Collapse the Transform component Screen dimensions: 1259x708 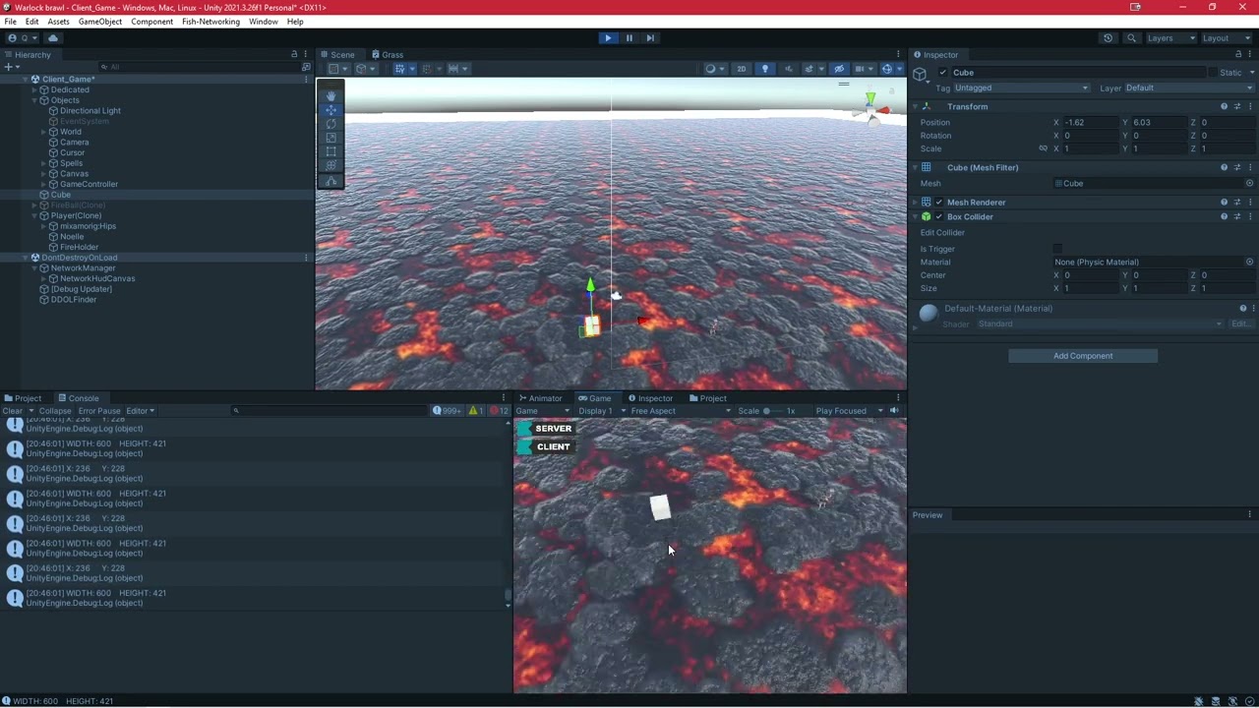915,106
